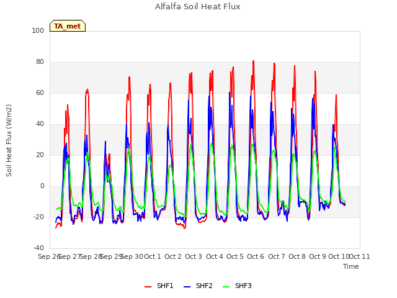Click the Oct 11 x-axis label
The width and height of the screenshot is (397, 298).
(x=360, y=256)
